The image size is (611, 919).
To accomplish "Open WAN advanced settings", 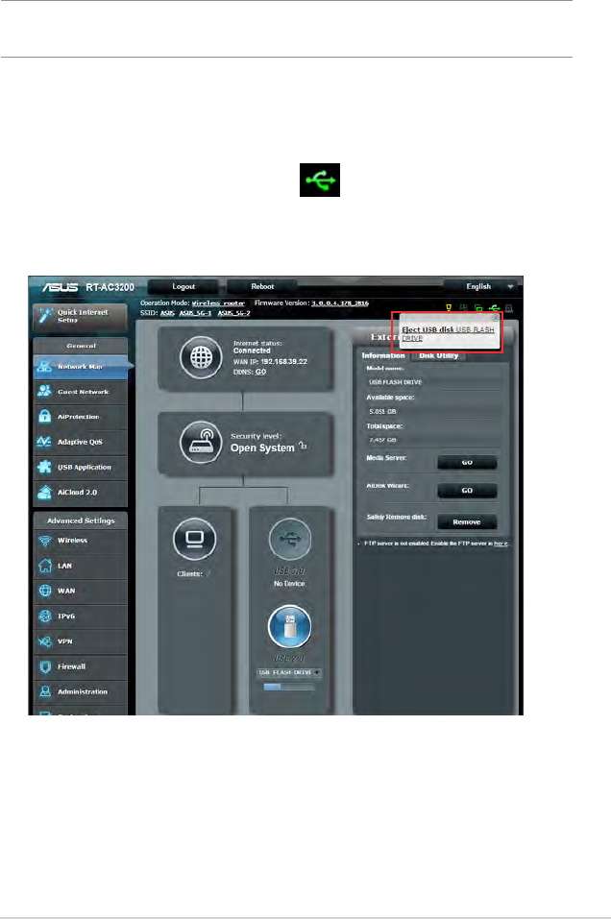I will click(81, 592).
